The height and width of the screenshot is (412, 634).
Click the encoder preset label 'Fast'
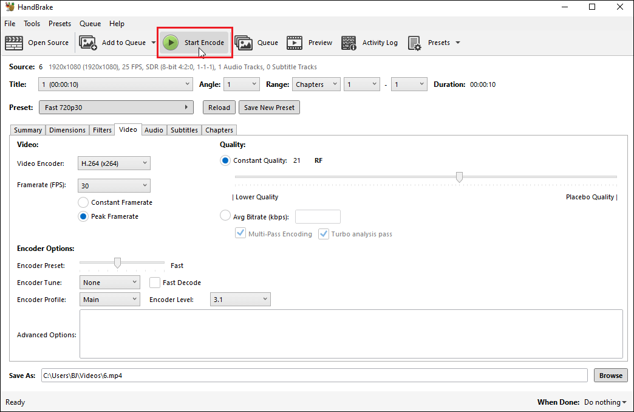(177, 266)
